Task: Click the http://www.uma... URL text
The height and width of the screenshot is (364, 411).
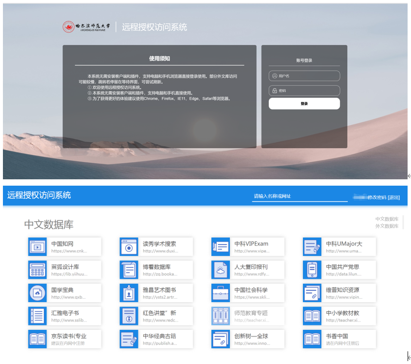Action: pos(344,251)
